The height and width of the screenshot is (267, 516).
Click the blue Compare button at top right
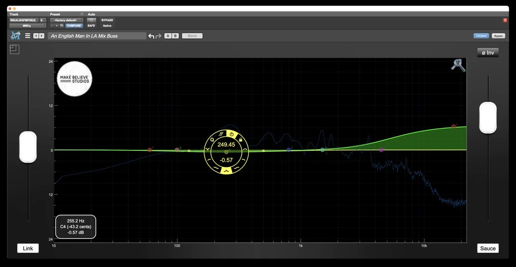click(x=481, y=36)
